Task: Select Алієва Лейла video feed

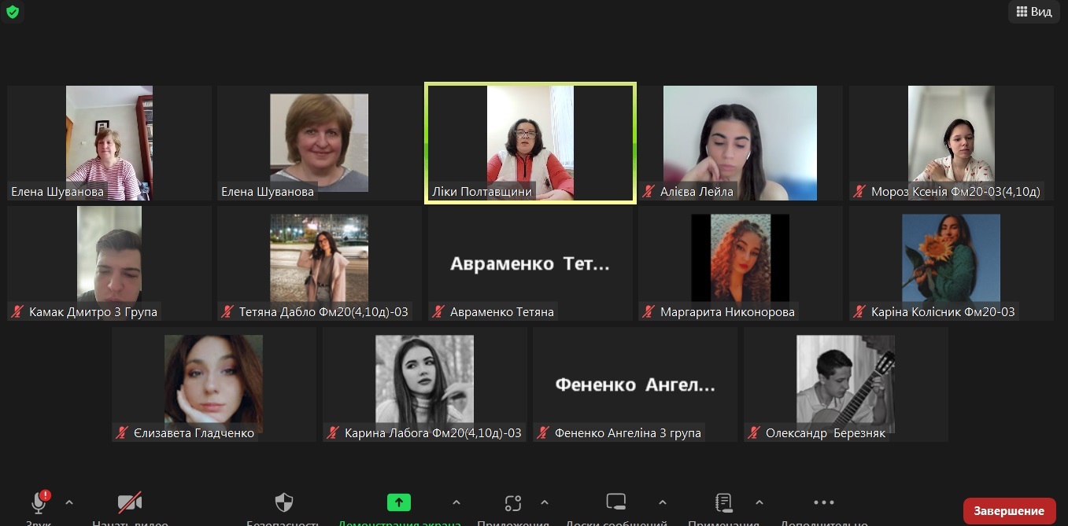Action: [x=741, y=143]
